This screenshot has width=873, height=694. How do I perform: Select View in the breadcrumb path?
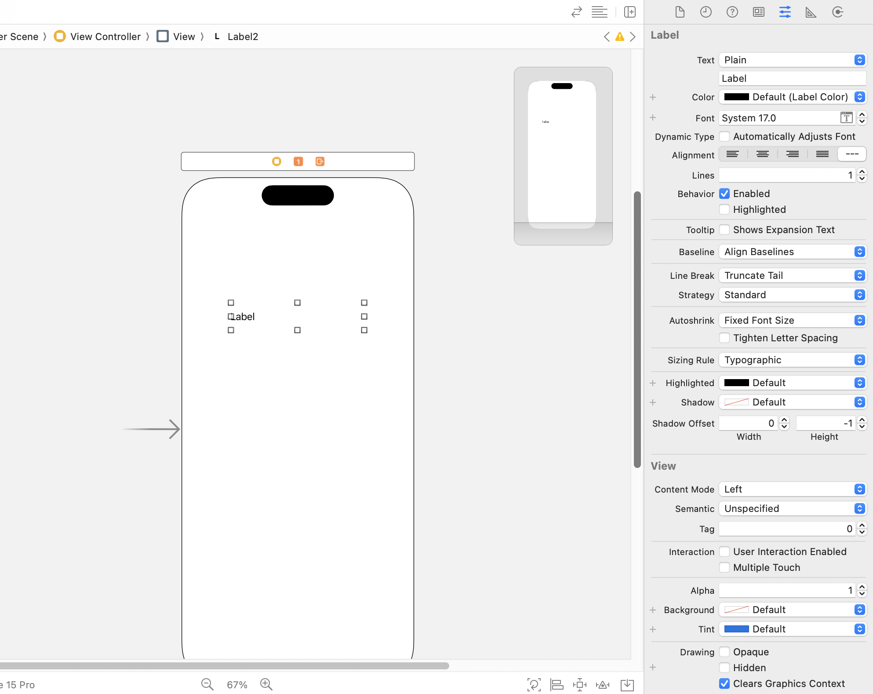(x=183, y=37)
